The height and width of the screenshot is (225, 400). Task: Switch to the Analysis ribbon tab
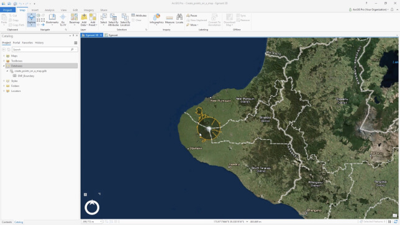(x=50, y=10)
